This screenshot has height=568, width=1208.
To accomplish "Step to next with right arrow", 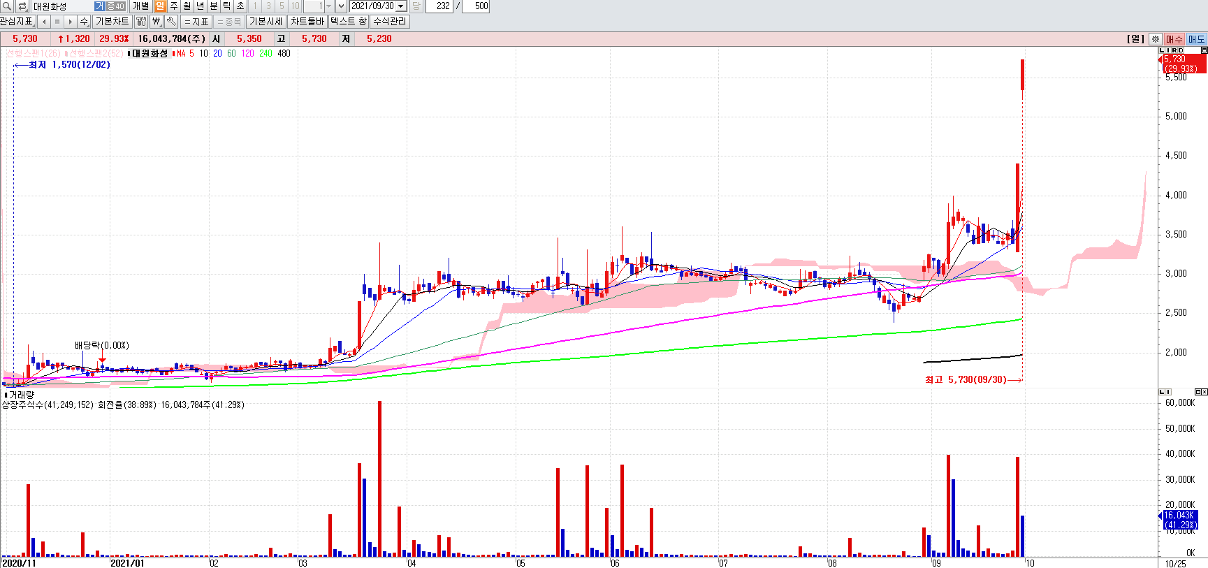I will (x=71, y=22).
